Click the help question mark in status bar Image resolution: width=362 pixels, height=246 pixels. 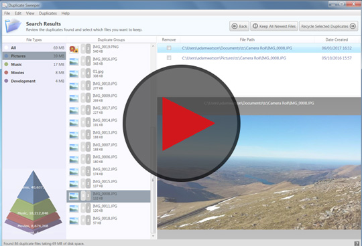click(x=357, y=243)
